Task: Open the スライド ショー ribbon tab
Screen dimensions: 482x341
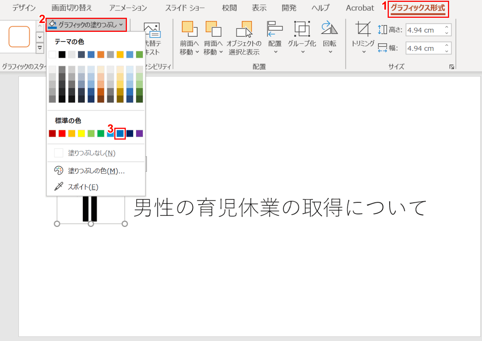Action: tap(185, 8)
